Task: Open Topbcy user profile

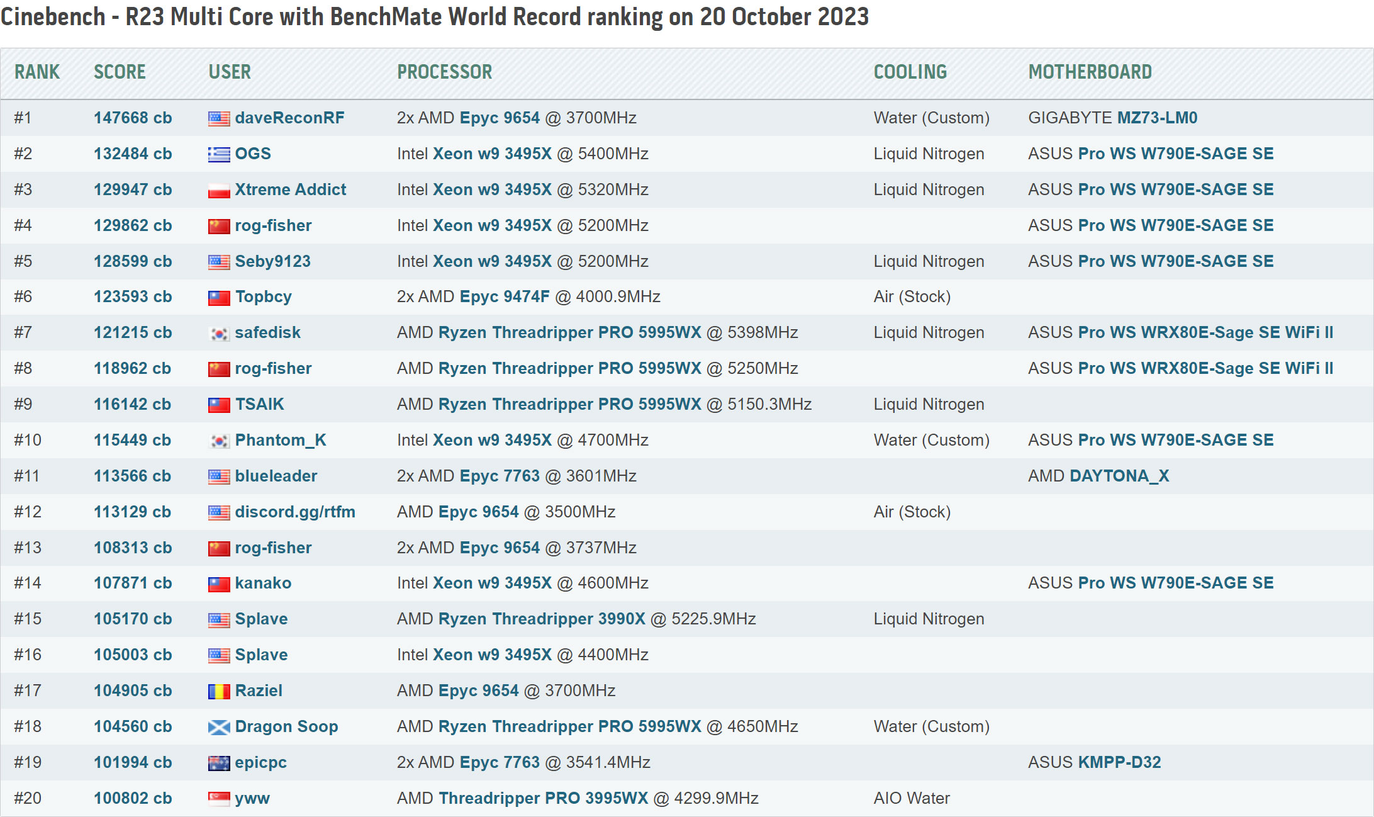Action: click(263, 296)
